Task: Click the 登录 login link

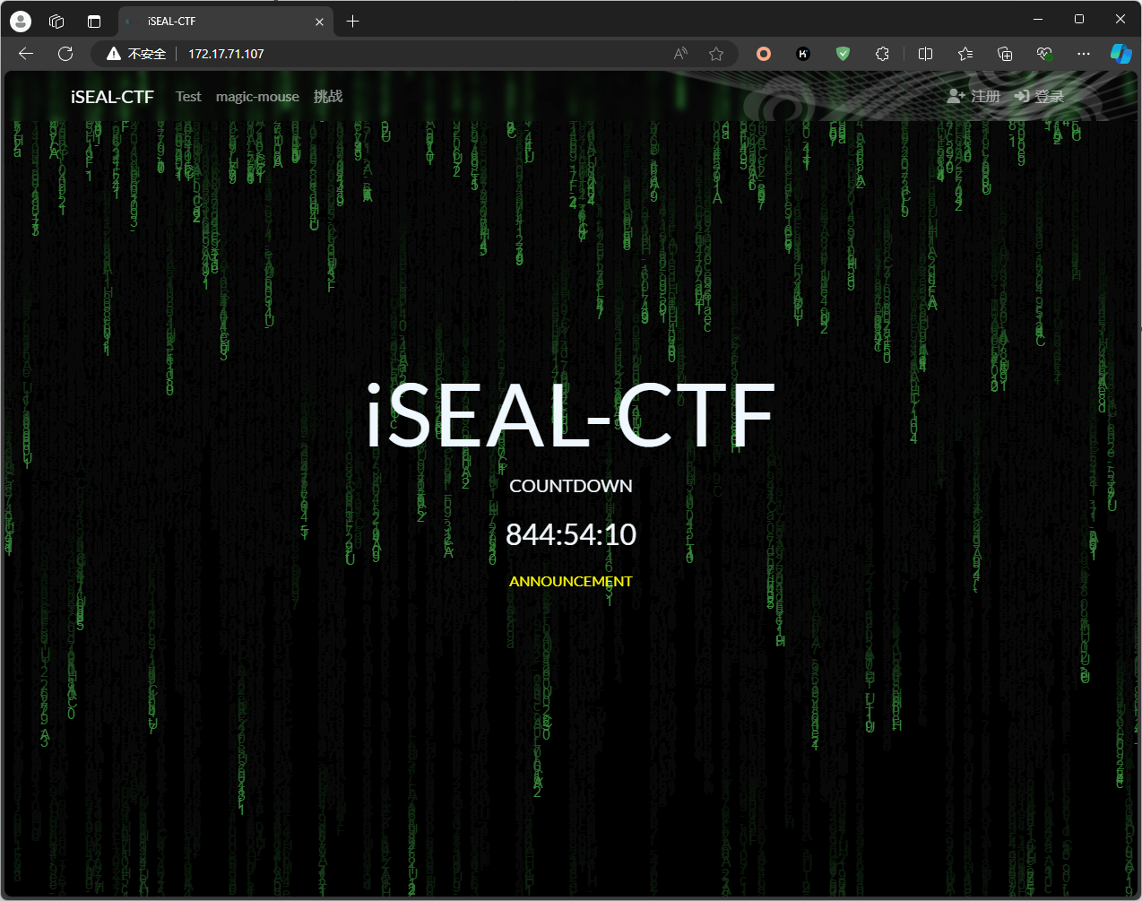Action: [1040, 97]
